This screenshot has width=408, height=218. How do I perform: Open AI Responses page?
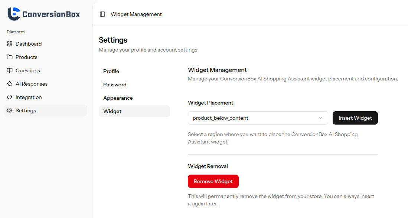point(32,84)
